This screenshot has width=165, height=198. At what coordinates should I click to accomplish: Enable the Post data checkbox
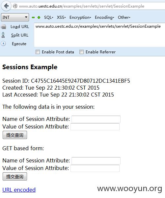click(x=38, y=52)
